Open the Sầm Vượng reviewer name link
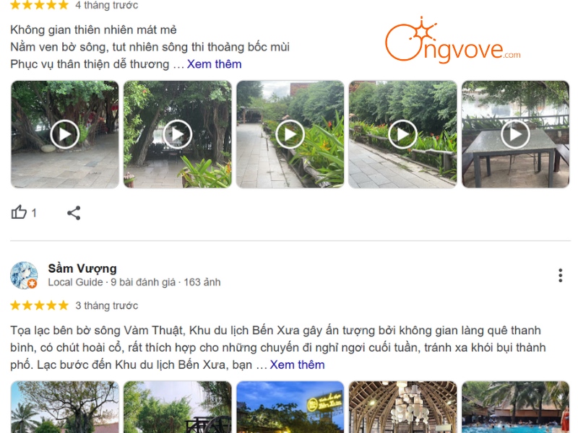 tap(82, 268)
